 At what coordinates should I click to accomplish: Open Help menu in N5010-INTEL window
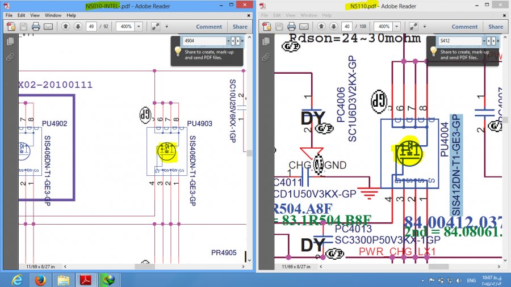(71, 15)
